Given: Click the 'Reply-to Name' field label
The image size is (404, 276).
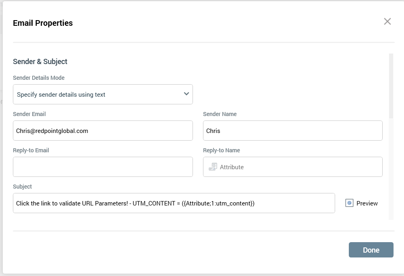Looking at the screenshot, I should point(221,150).
